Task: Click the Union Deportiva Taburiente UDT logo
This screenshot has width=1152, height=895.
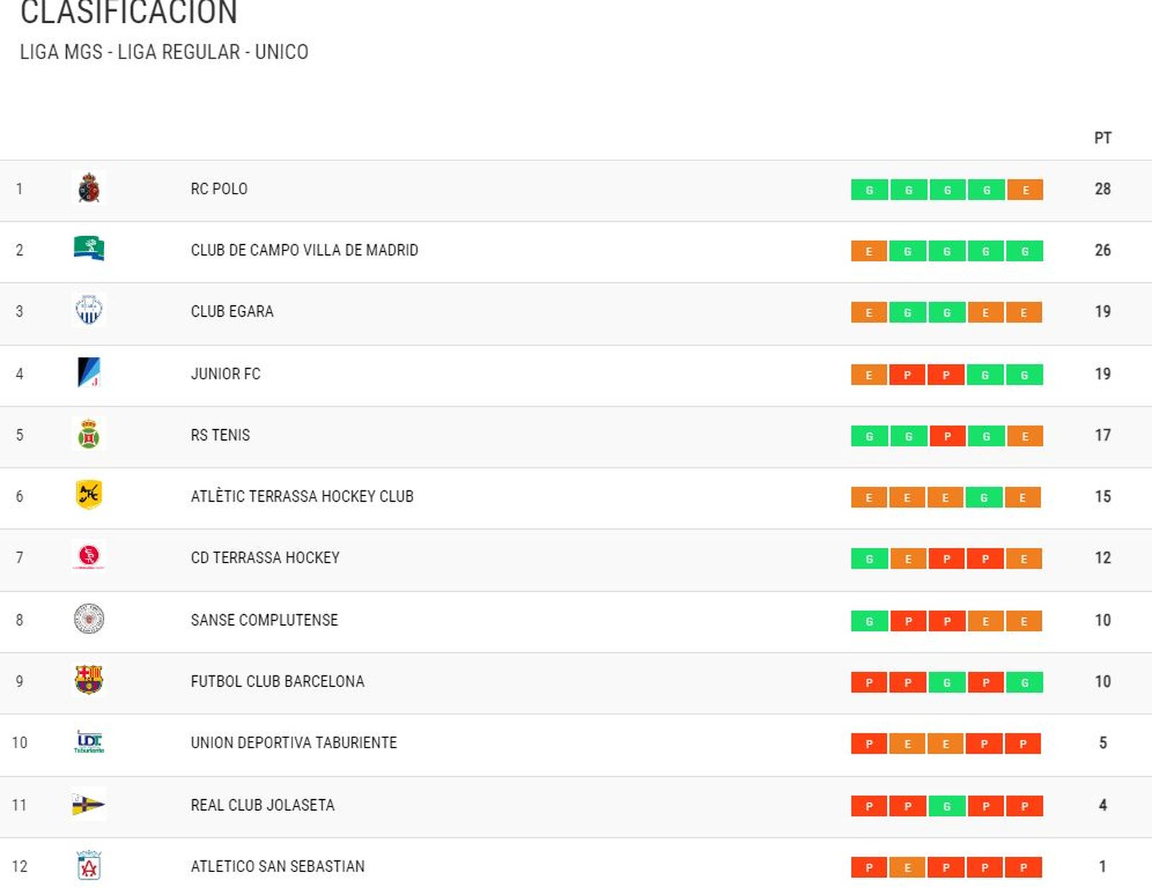Action: pos(89,742)
